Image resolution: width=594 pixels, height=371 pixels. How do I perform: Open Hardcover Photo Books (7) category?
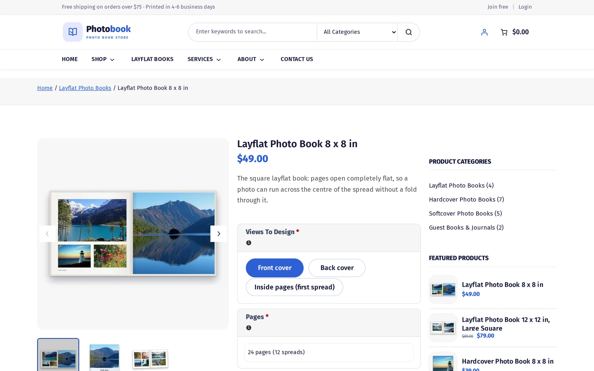tap(466, 200)
